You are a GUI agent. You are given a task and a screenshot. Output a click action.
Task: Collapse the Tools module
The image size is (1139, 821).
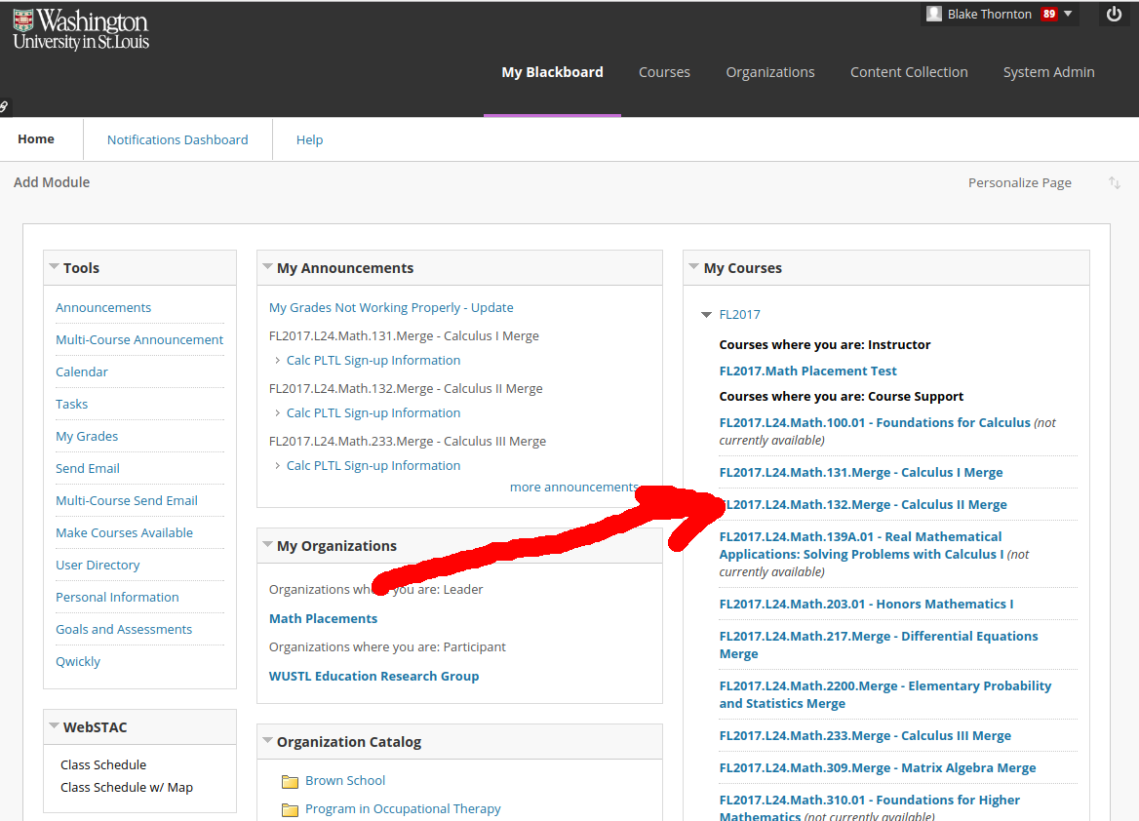pos(53,267)
